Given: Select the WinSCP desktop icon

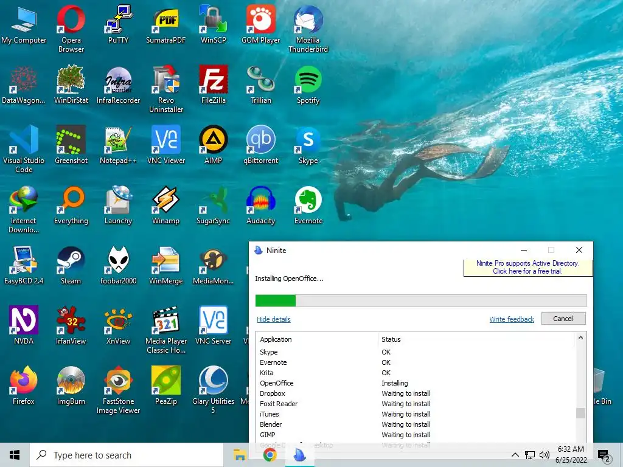Looking at the screenshot, I should click(x=214, y=24).
